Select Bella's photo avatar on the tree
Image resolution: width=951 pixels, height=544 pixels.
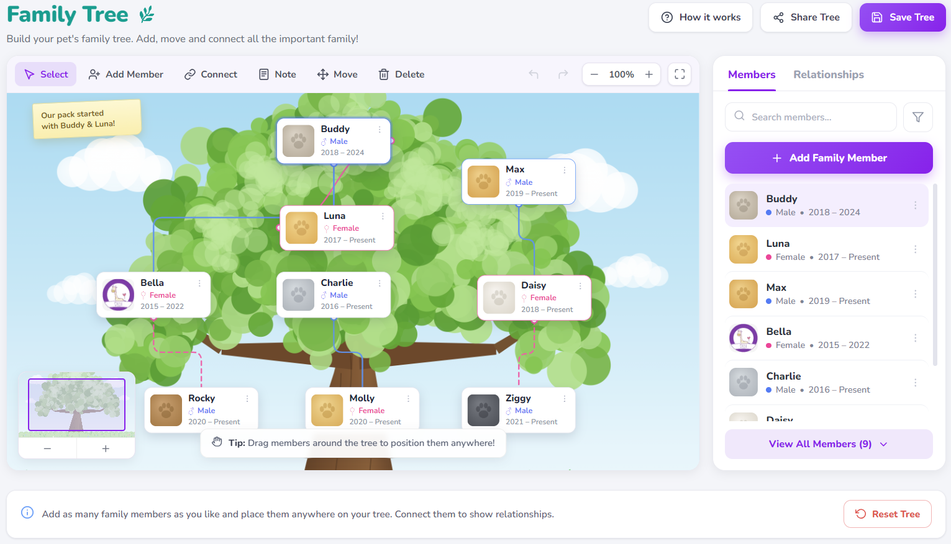pyautogui.click(x=118, y=295)
